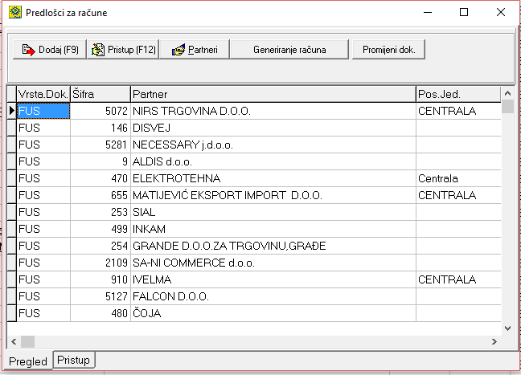Screen dimensions: 521x375
Task: Click Šifra cell 5072
Action: pyautogui.click(x=101, y=111)
